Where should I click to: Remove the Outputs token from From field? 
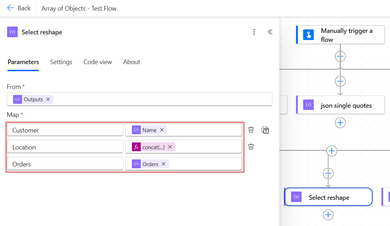click(x=48, y=100)
